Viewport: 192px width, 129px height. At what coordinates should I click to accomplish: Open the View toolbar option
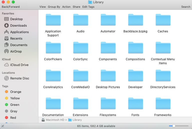[43, 7]
